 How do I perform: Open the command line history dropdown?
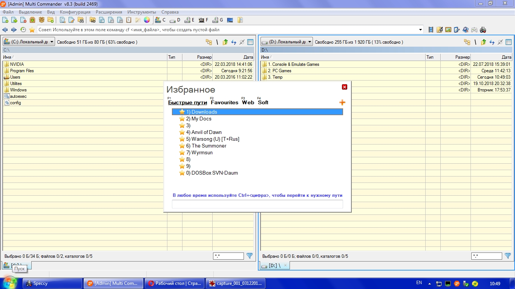(421, 30)
